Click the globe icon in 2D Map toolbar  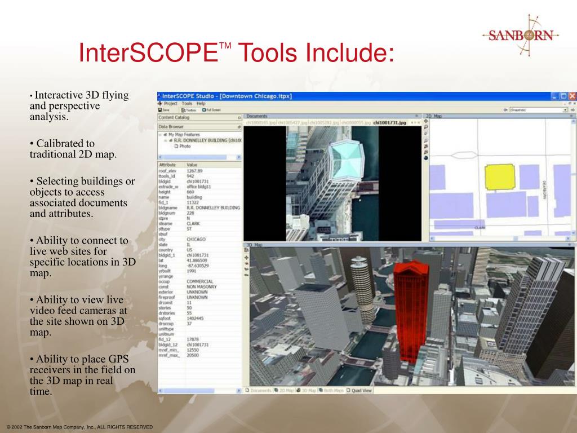point(426,158)
